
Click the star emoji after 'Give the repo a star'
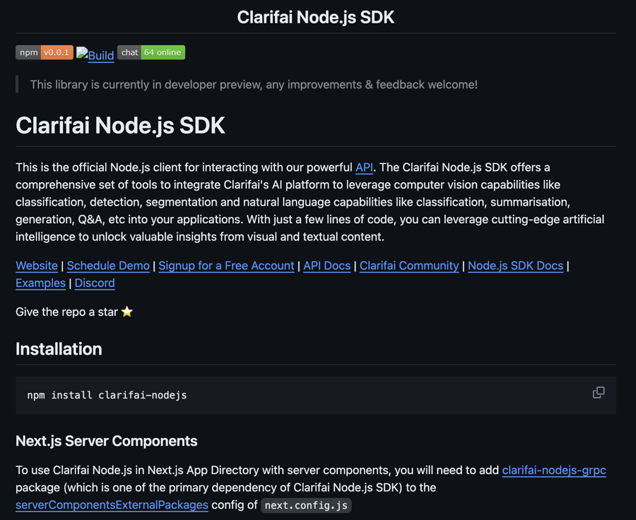[x=127, y=312]
